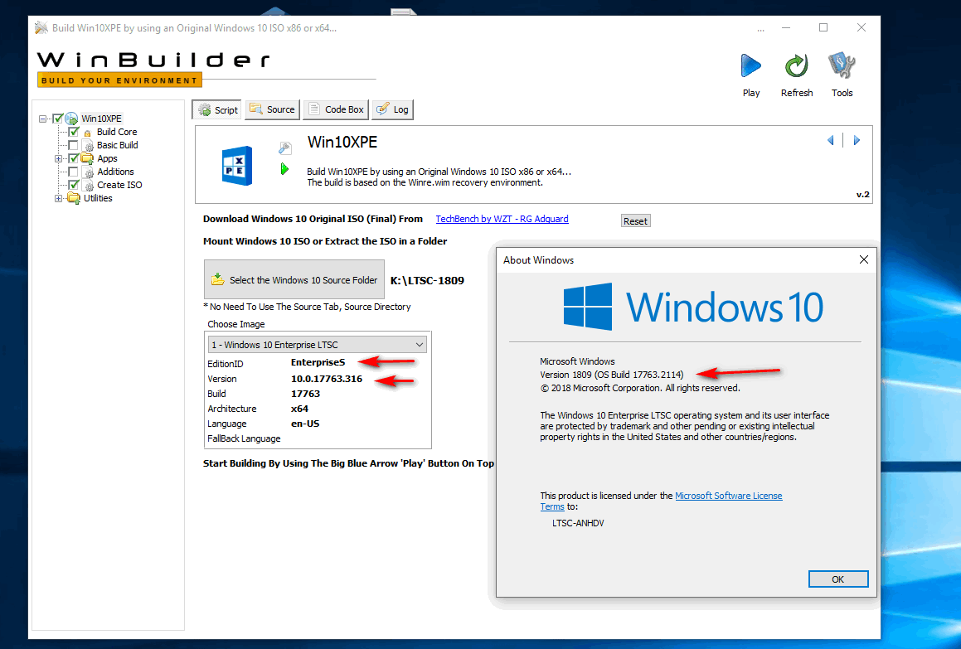The height and width of the screenshot is (649, 961).
Task: Open the Code Box tab
Action: pos(336,109)
